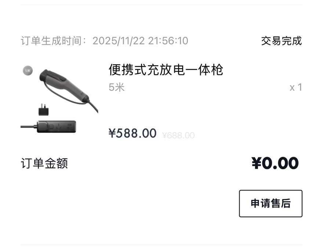Click the crossed-out ¥688.00 original price
Screen dimensions: 323x251
(x=178, y=136)
